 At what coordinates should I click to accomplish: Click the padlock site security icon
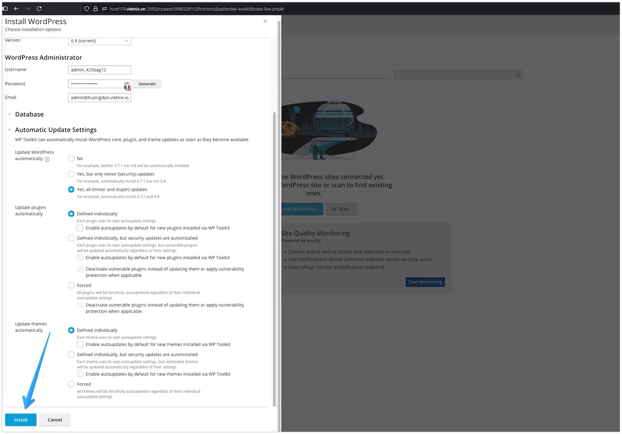coord(96,9)
